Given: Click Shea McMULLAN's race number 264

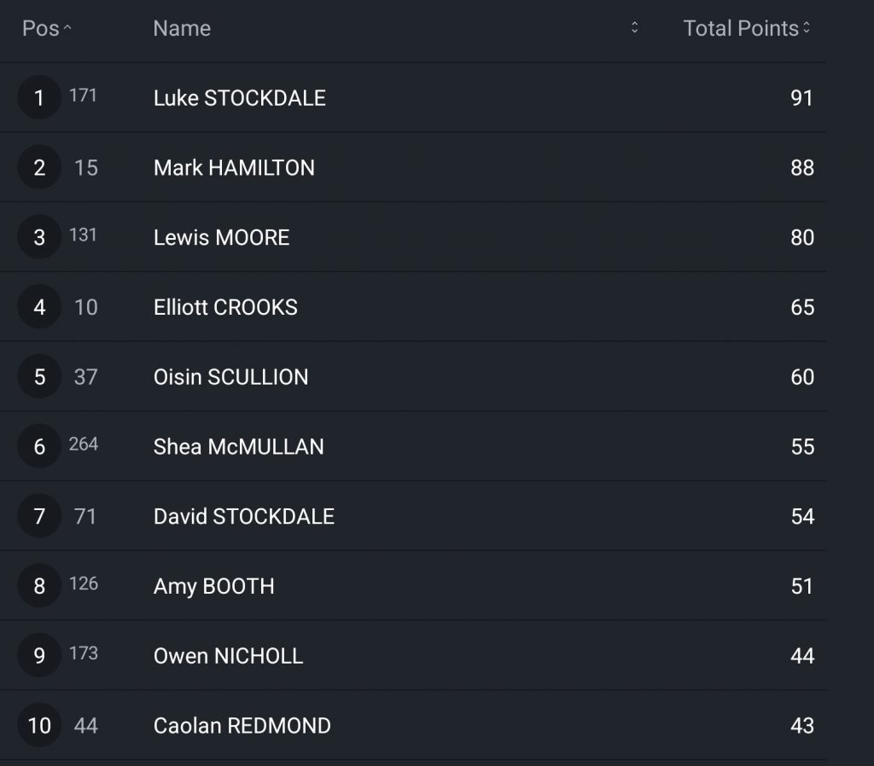Looking at the screenshot, I should [84, 444].
